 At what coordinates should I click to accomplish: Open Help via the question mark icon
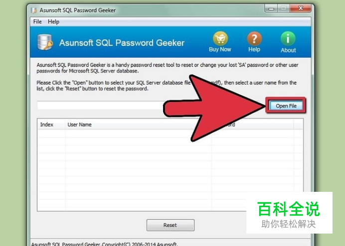point(254,38)
